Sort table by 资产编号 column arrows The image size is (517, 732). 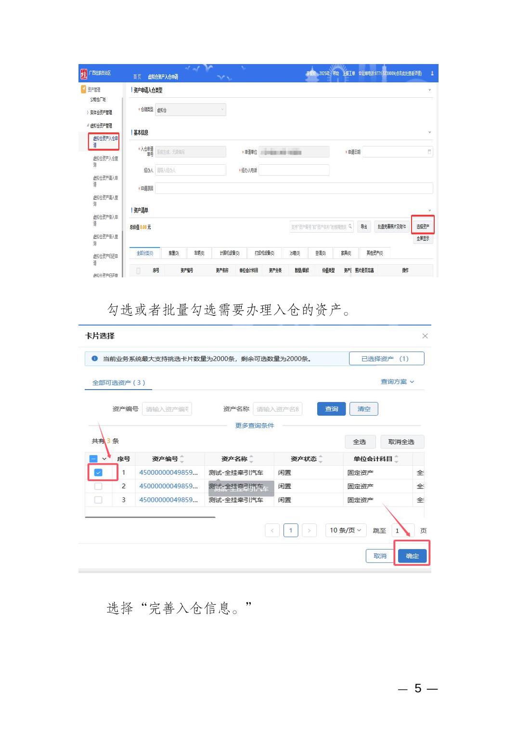pyautogui.click(x=182, y=459)
